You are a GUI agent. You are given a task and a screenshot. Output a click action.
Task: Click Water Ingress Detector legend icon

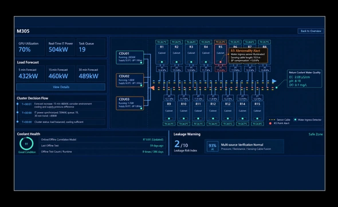pos(295,120)
